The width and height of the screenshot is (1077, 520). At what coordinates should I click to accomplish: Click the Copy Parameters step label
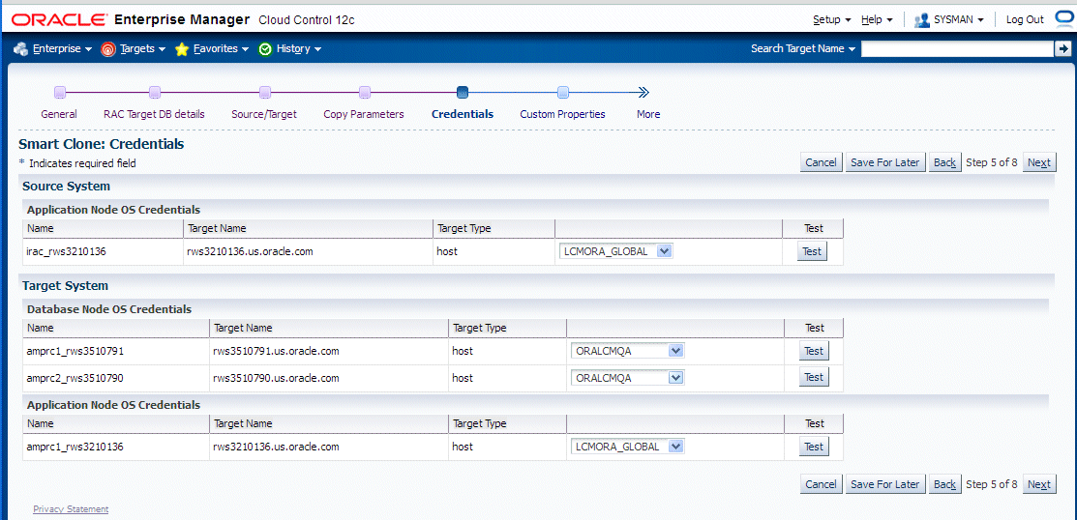click(x=364, y=115)
